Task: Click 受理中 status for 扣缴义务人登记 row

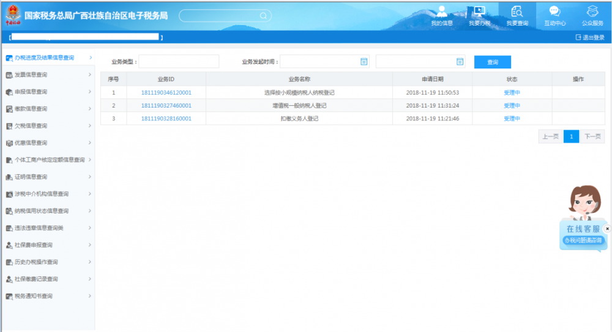Action: [512, 119]
